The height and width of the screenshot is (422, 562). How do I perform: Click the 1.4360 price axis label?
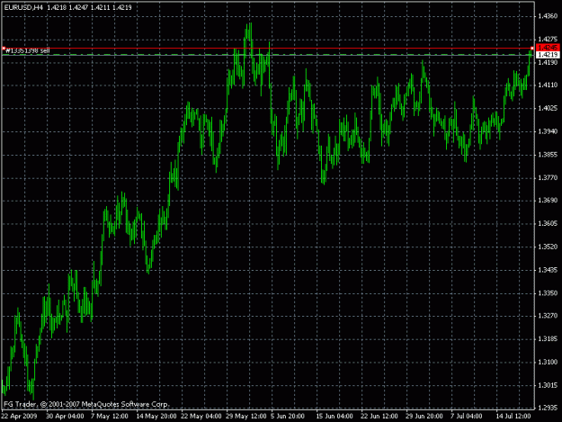coord(548,16)
